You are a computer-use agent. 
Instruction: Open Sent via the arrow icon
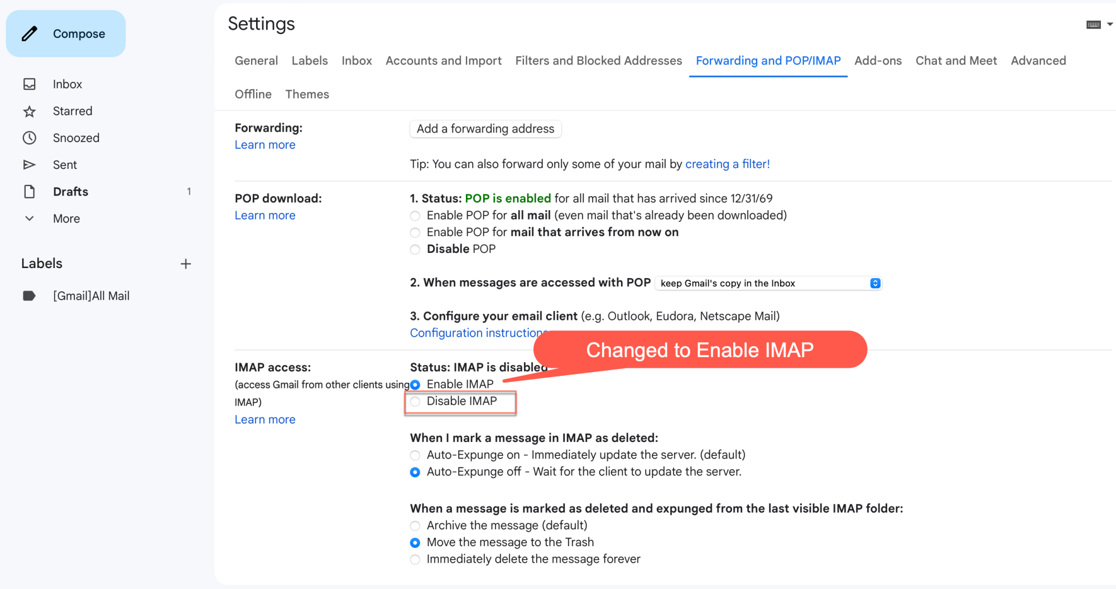click(30, 165)
